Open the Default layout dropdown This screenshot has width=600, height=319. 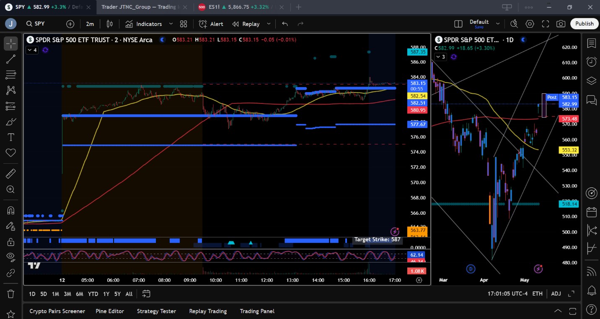coord(498,24)
